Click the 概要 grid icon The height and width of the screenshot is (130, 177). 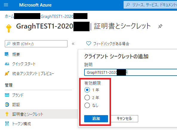tap(7, 54)
